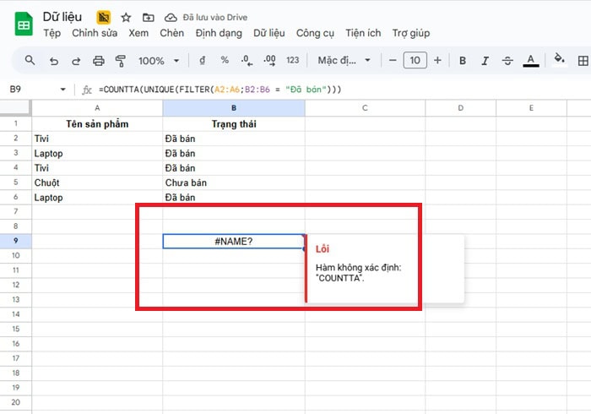The height and width of the screenshot is (414, 591).
Task: Select row 9 header
Action: [x=15, y=241]
